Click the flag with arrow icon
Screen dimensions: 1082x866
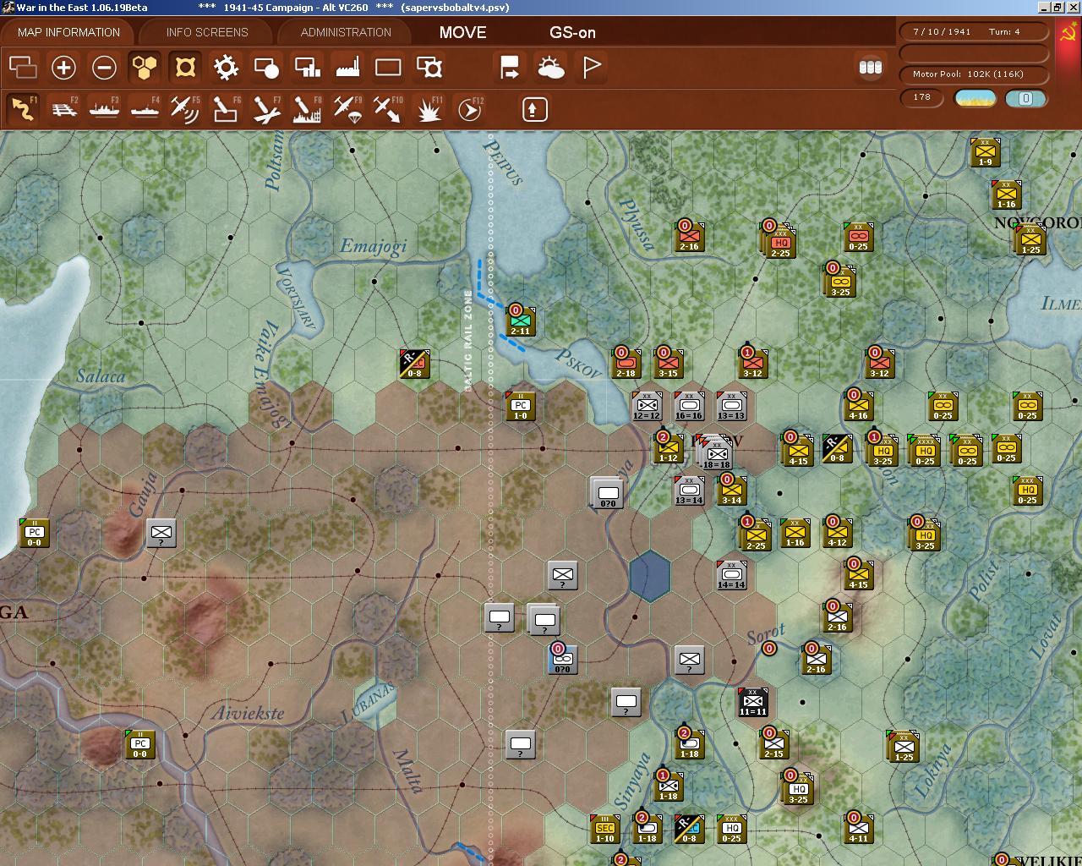tap(510, 67)
